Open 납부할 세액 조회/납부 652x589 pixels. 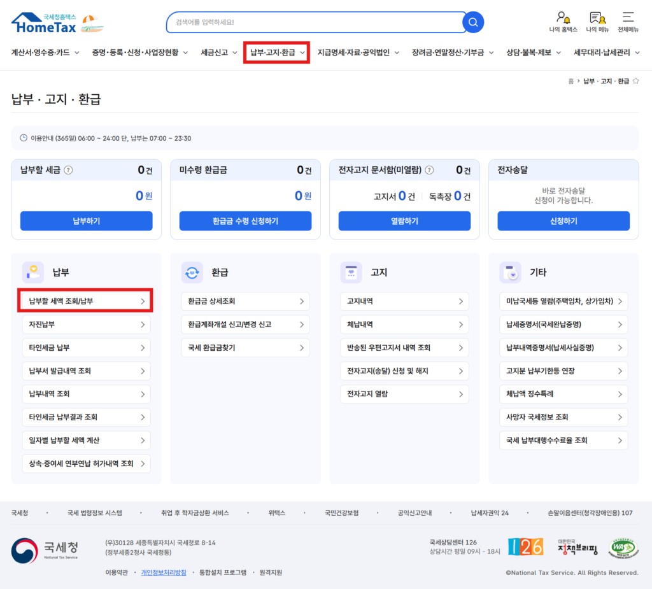coord(87,301)
